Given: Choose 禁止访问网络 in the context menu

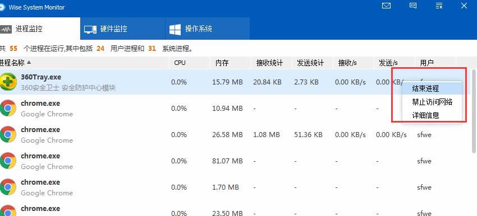Looking at the screenshot, I should click(432, 102).
